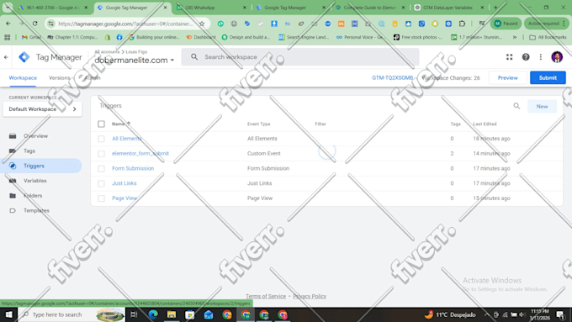Image resolution: width=572 pixels, height=322 pixels.
Task: Open Gmail bookmark in bookmarks bar
Action: [x=31, y=37]
